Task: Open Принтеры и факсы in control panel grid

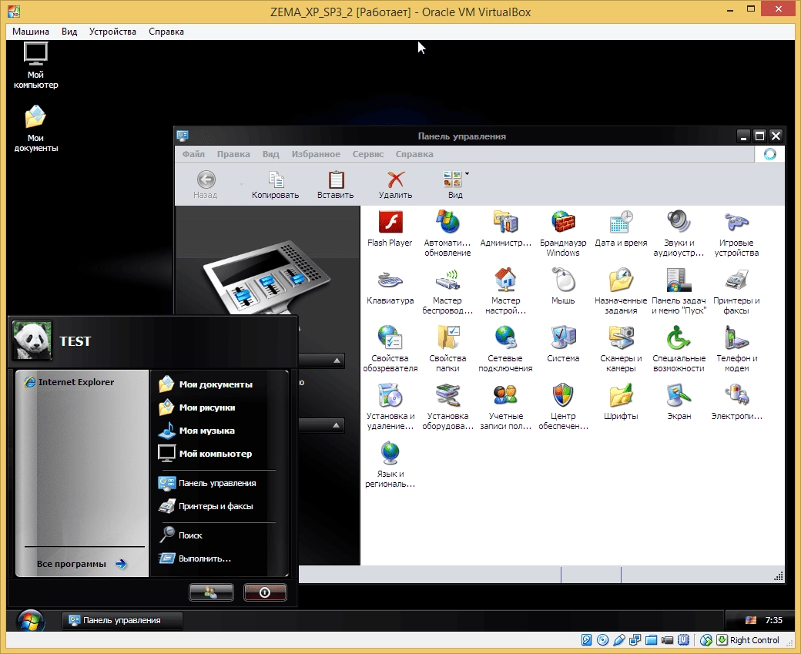Action: (736, 290)
